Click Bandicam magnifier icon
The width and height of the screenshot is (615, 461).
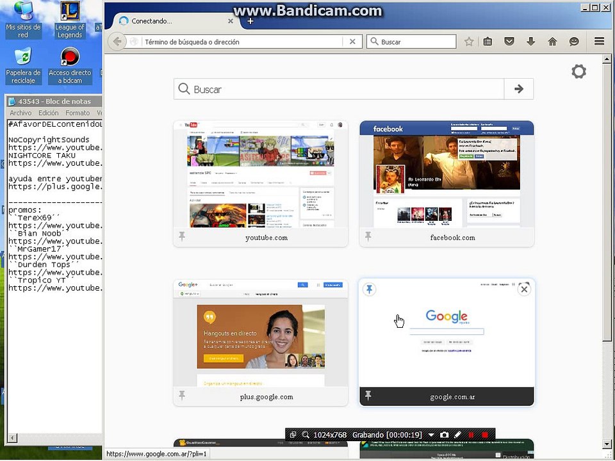[x=305, y=435]
